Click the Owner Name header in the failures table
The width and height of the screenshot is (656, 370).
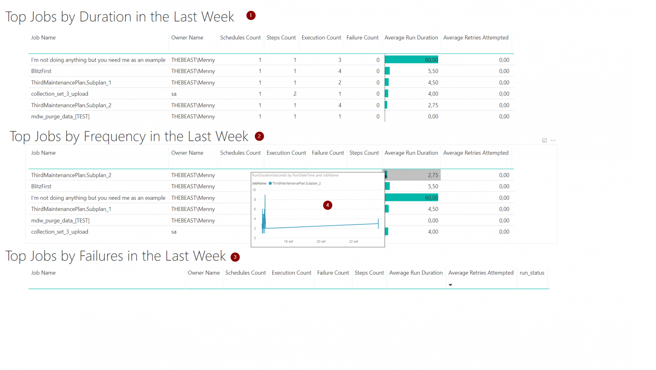(204, 273)
